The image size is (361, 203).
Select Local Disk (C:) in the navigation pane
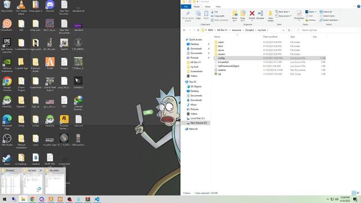tap(197, 118)
